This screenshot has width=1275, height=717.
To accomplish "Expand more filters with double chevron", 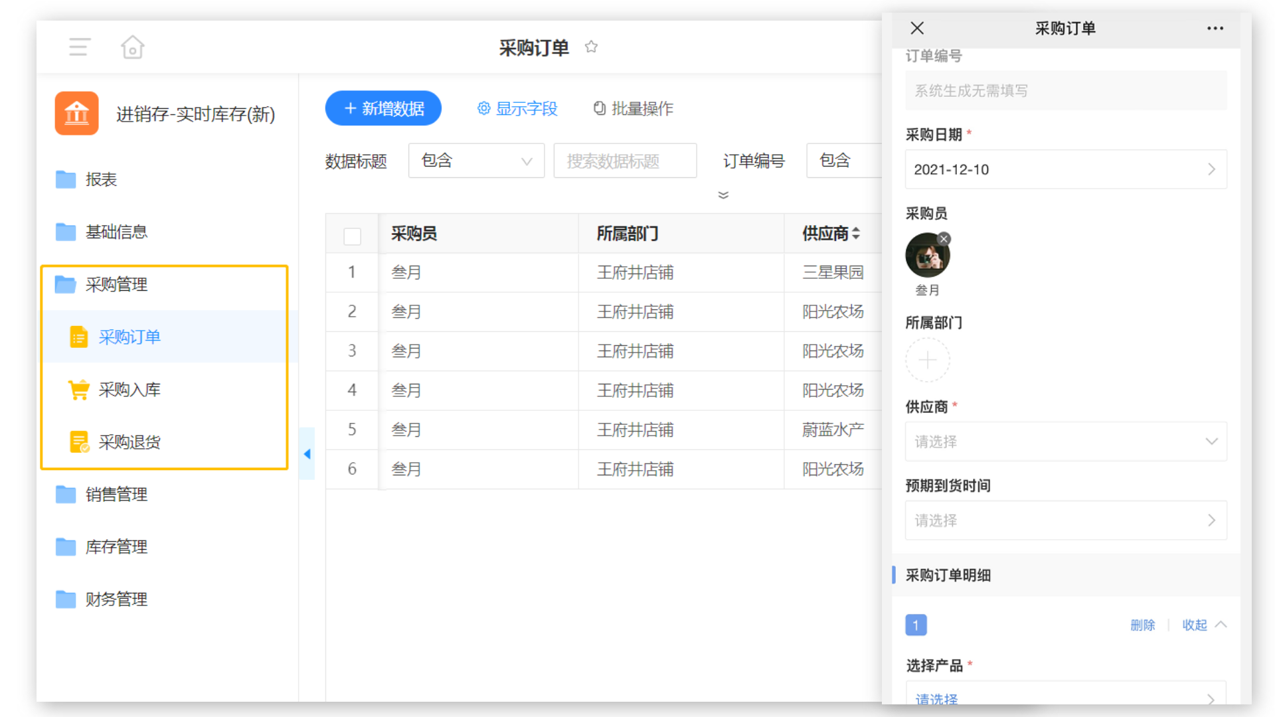I will click(x=723, y=195).
